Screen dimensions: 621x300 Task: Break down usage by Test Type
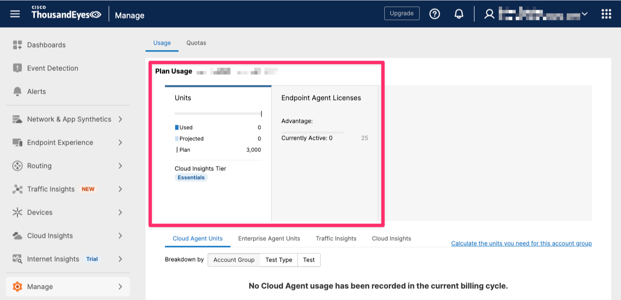(x=278, y=260)
